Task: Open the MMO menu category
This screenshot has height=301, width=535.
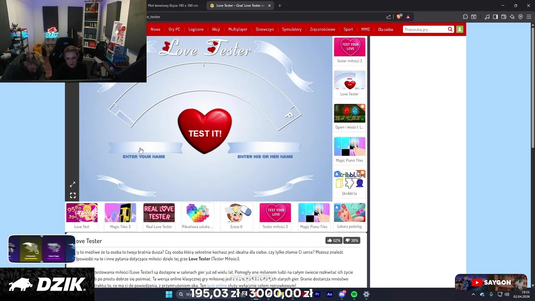Action: [365, 29]
